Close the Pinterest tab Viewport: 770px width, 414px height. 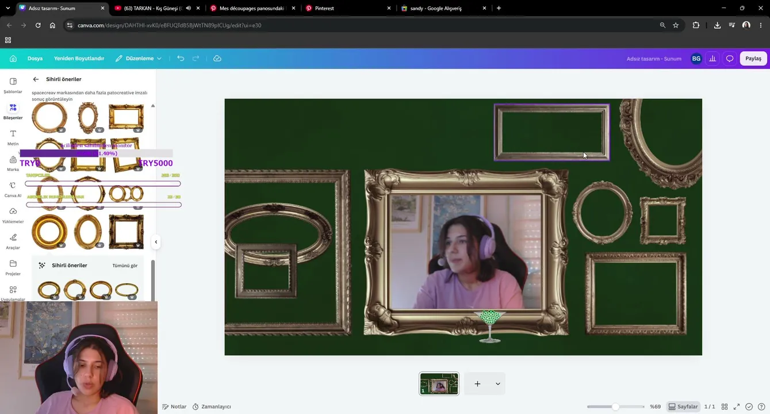(x=389, y=8)
